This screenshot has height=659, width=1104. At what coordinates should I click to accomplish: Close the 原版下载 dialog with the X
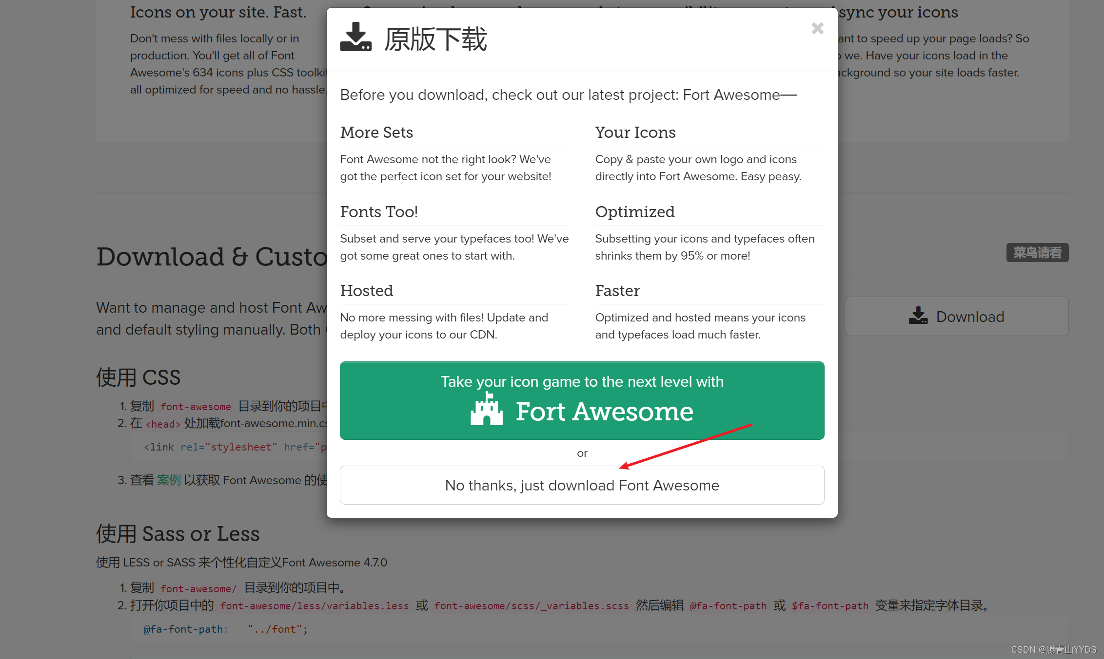pos(817,28)
